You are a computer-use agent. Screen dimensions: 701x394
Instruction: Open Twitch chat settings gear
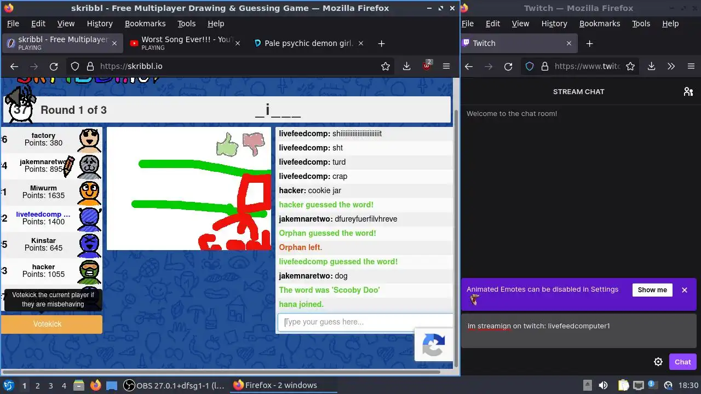coord(658,362)
